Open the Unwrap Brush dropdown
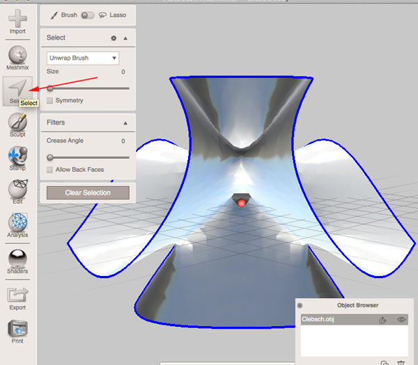Image resolution: width=418 pixels, height=365 pixels. (83, 58)
